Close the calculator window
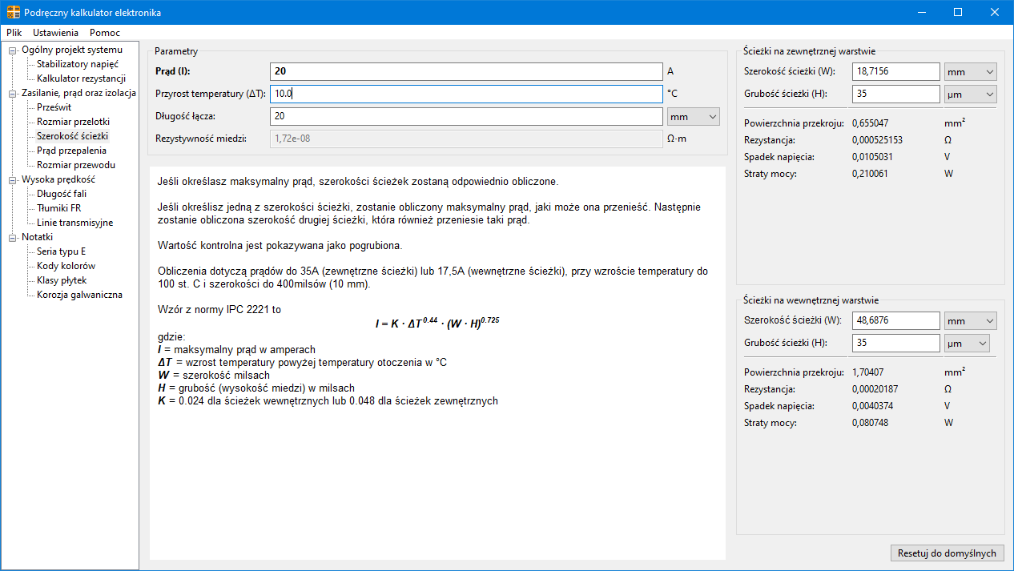This screenshot has height=571, width=1014. (x=995, y=12)
